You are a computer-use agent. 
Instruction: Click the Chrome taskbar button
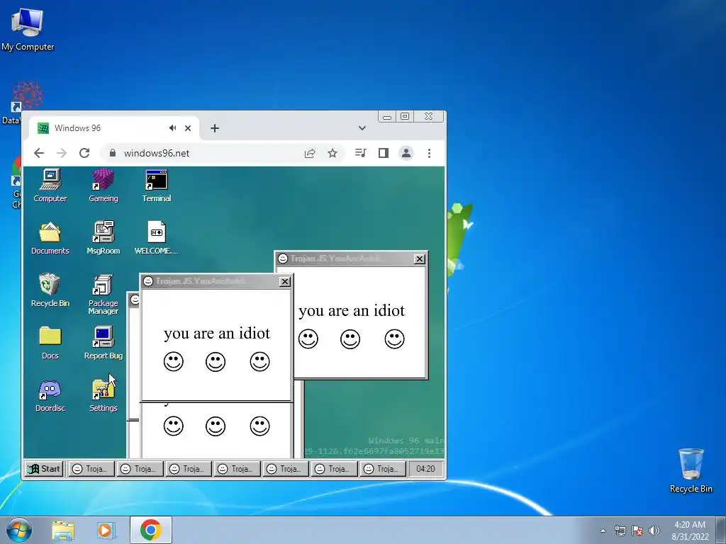(x=151, y=530)
